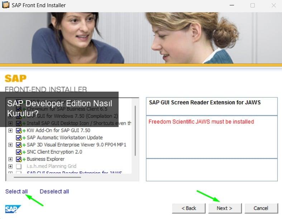The height and width of the screenshot is (219, 282).
Task: Click the green plus icon beside SNC Client Encryption
Action: pos(24,152)
